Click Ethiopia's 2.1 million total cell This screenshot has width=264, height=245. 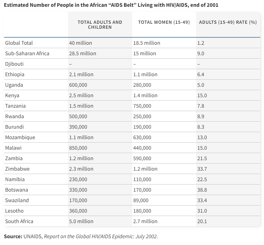[81, 74]
